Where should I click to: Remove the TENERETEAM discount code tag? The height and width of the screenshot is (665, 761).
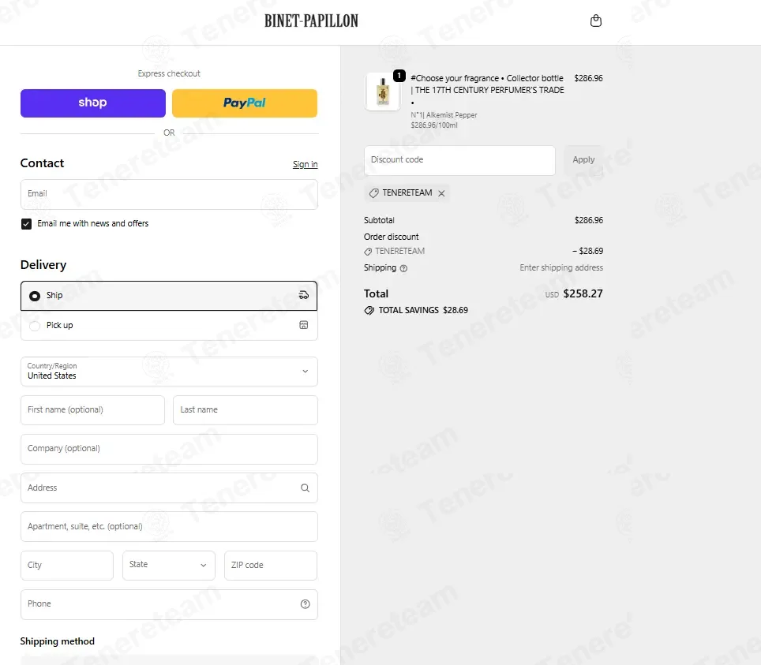(x=441, y=193)
